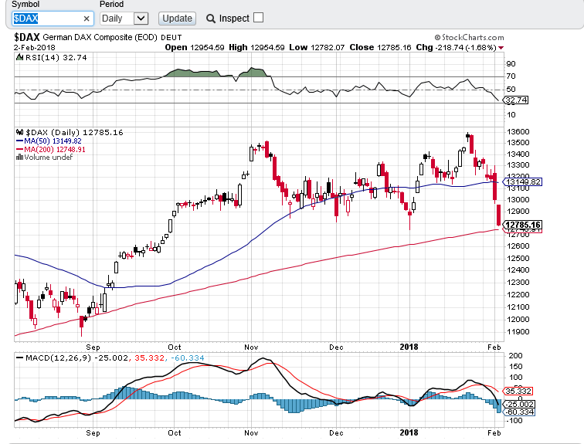Select the Daily period combo box text
Image resolution: width=584 pixels, height=444 pixels.
(112, 19)
